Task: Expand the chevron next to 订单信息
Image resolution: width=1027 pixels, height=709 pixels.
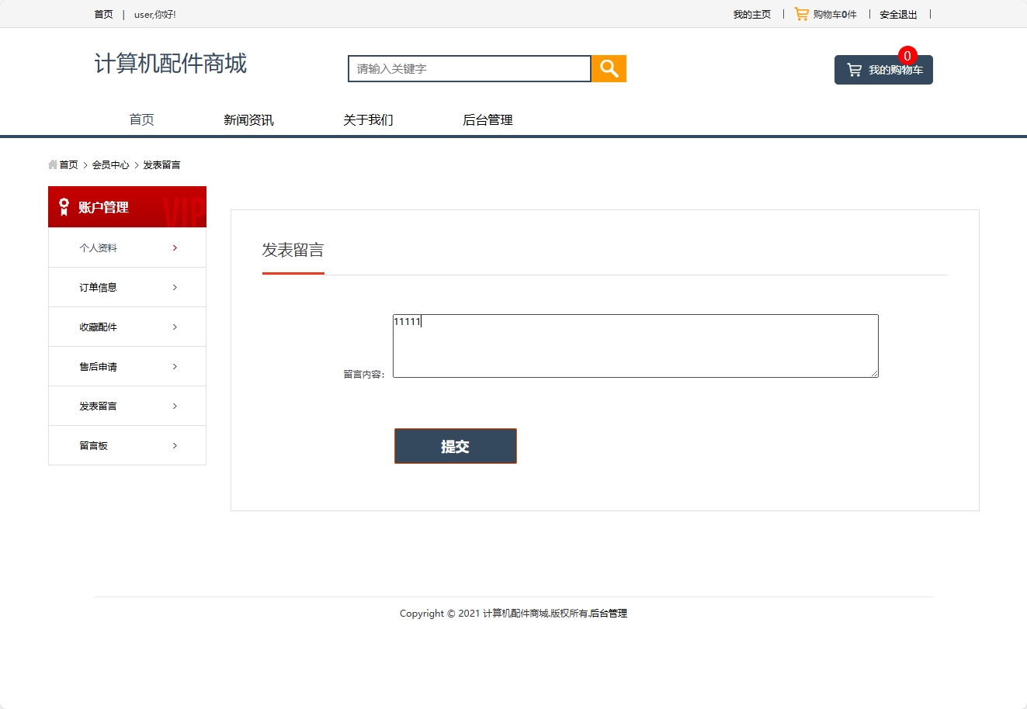Action: tap(174, 287)
